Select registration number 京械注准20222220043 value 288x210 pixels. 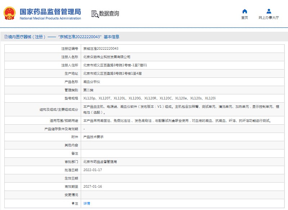[x=101, y=49]
